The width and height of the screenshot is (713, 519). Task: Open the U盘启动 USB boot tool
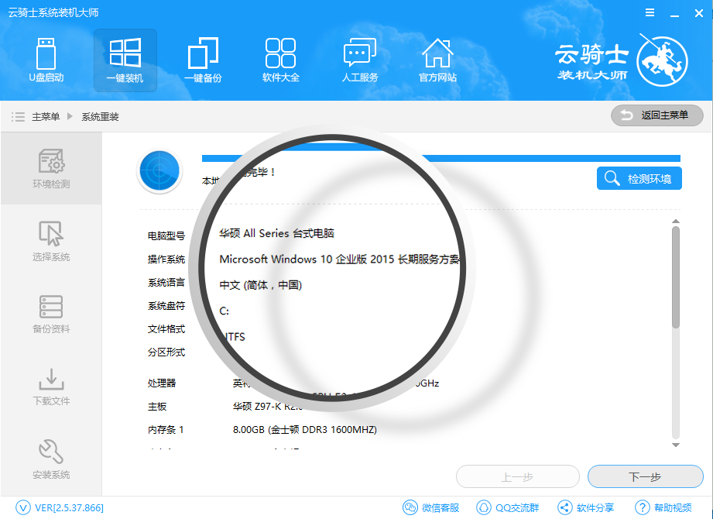pyautogui.click(x=46, y=60)
